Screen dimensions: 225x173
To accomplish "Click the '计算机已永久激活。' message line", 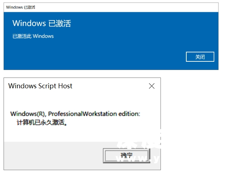I will point(42,122).
